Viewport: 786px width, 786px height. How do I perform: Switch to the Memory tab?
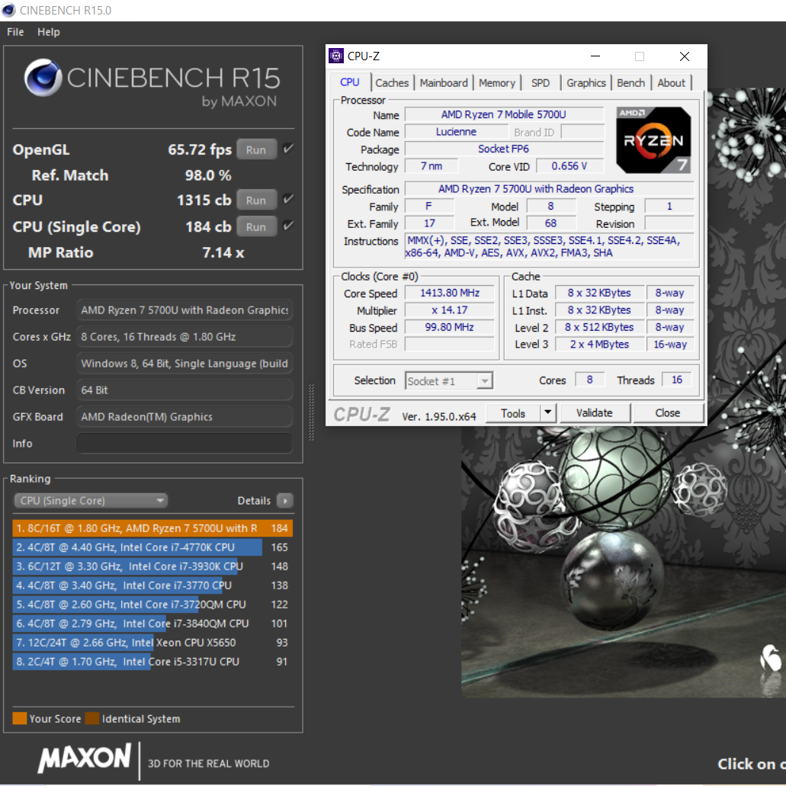(497, 83)
